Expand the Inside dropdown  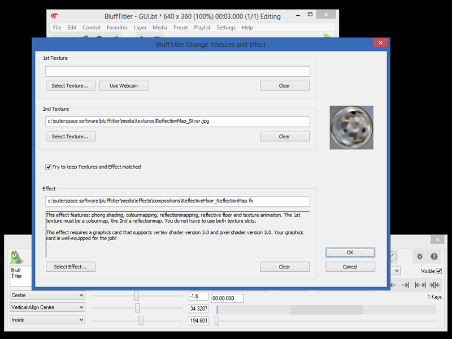(x=47, y=320)
